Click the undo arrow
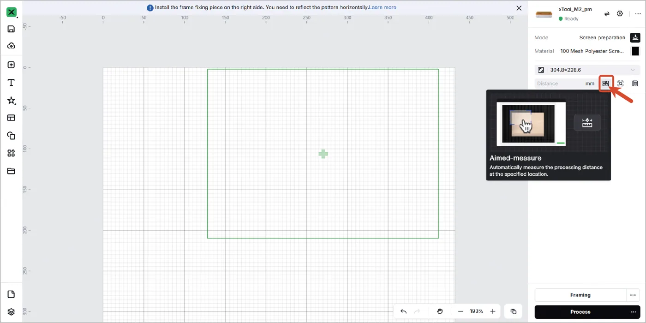This screenshot has height=323, width=646. pos(404,311)
